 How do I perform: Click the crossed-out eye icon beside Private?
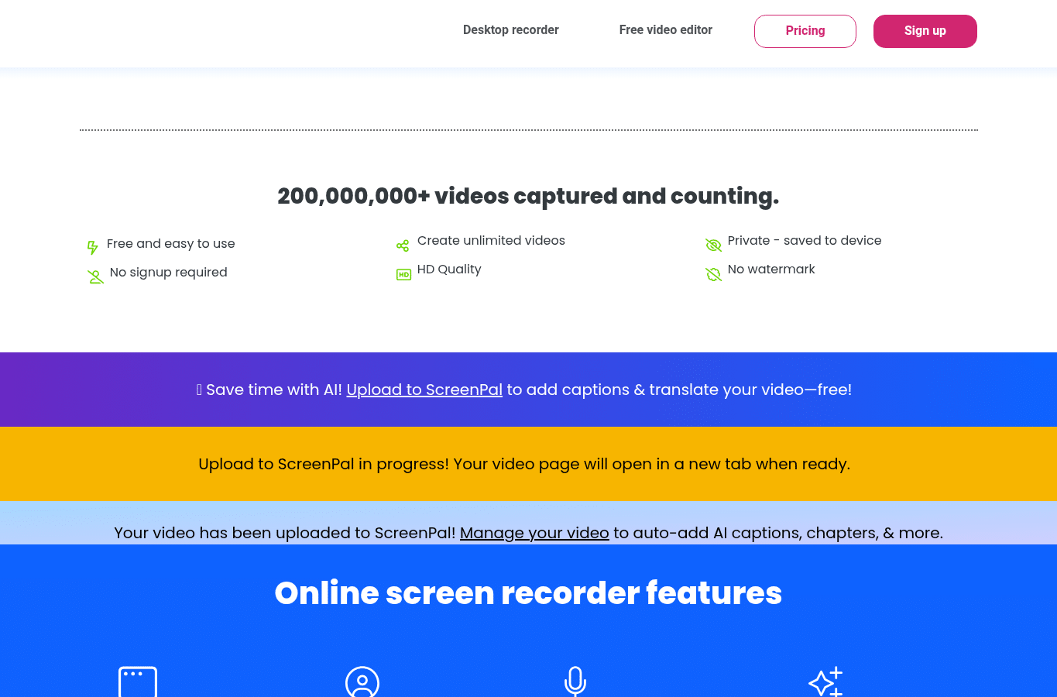click(x=713, y=245)
